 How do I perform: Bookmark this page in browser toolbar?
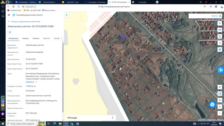point(204,7)
